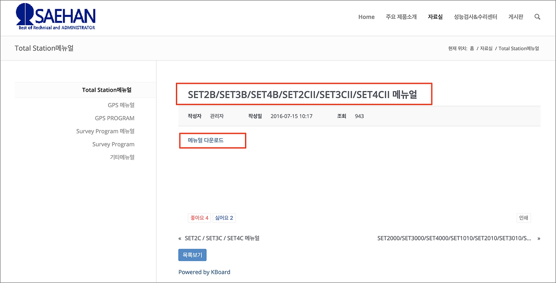The height and width of the screenshot is (283, 556).
Task: Click the 인쇄 print button
Action: (x=523, y=218)
